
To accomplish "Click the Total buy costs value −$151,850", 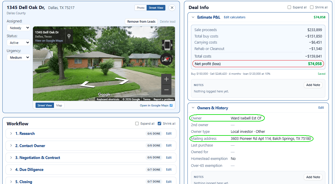I will click(313, 36).
